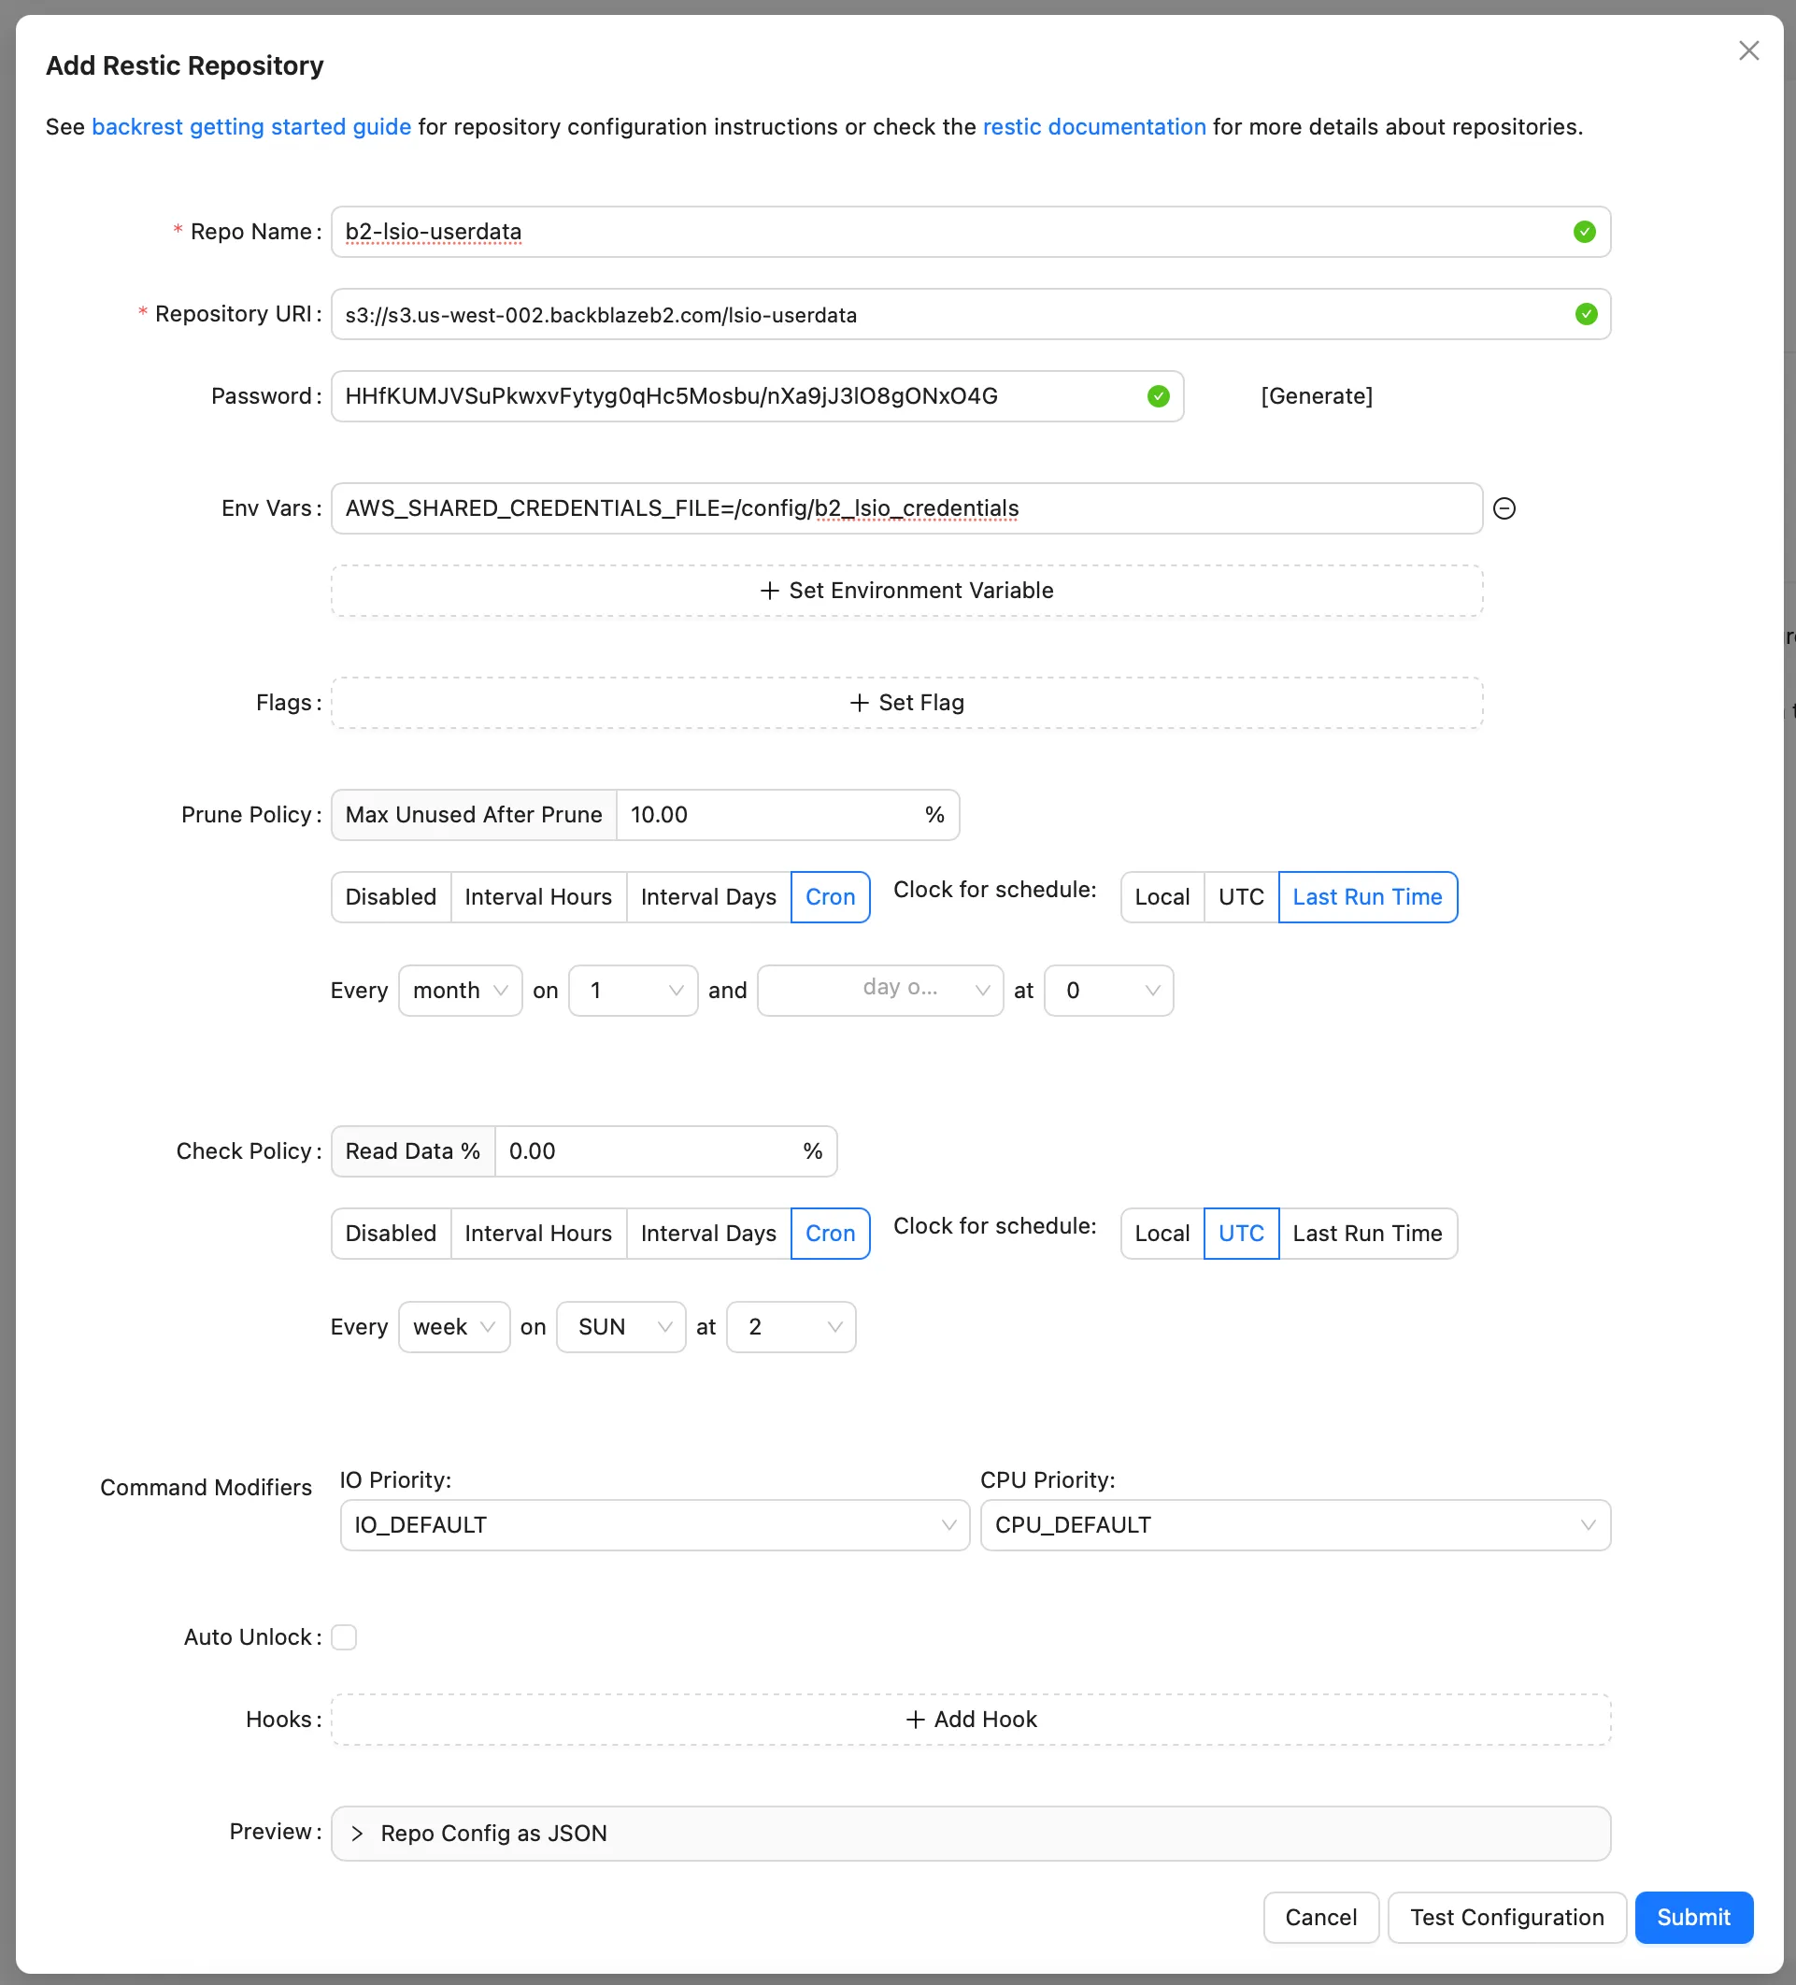Open the check hour dropdown showing 2
Image resolution: width=1796 pixels, height=1985 pixels.
pyautogui.click(x=791, y=1327)
